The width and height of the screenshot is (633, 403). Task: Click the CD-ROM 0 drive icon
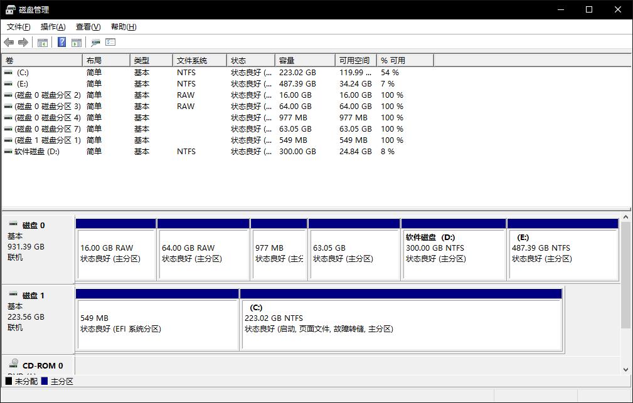tap(14, 365)
